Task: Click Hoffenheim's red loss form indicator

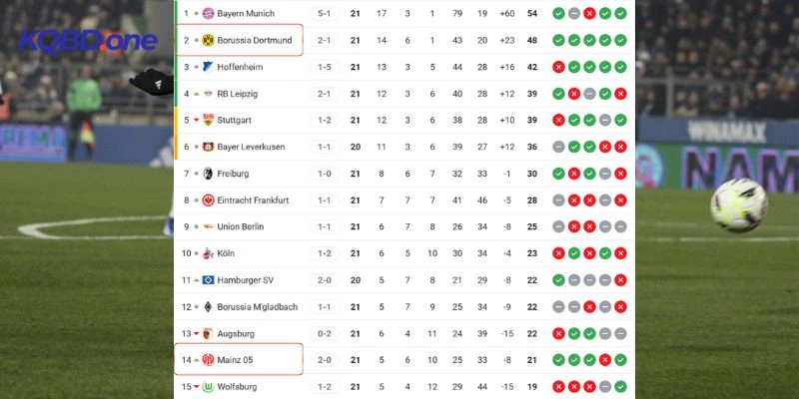Action: pyautogui.click(x=558, y=67)
